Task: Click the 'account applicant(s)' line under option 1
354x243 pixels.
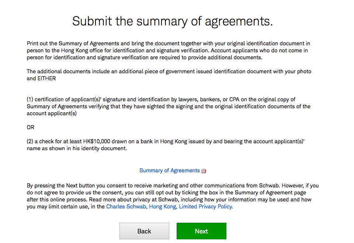Action: click(x=52, y=113)
